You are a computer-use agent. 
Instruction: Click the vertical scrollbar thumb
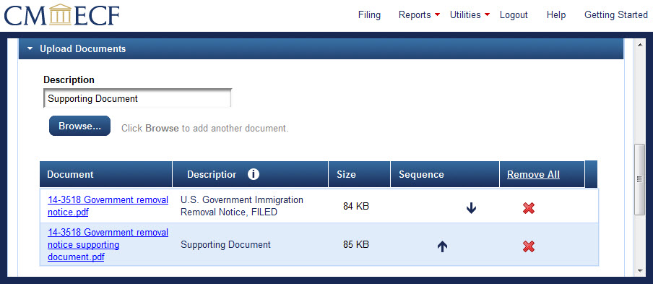[640, 179]
